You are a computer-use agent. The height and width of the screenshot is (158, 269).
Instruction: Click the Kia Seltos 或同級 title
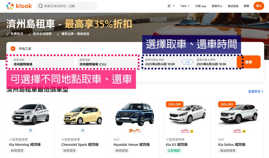click(232, 144)
